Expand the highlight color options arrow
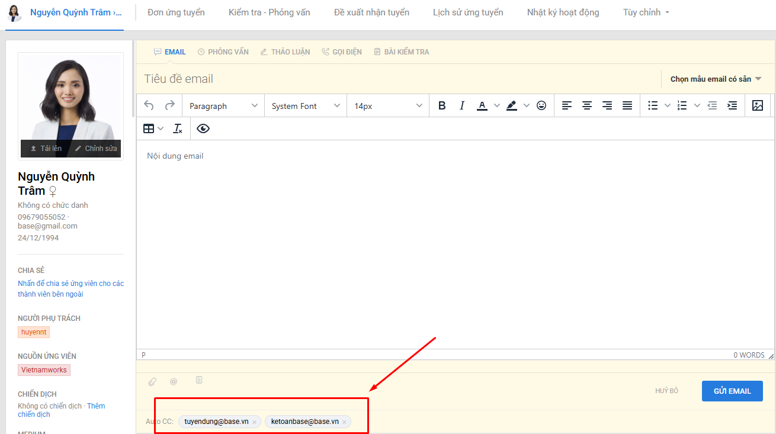 click(526, 105)
